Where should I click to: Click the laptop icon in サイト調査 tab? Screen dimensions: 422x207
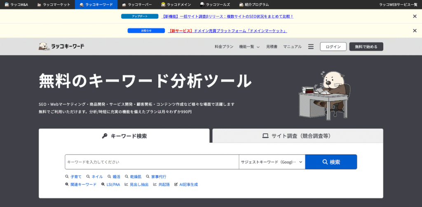click(265, 136)
